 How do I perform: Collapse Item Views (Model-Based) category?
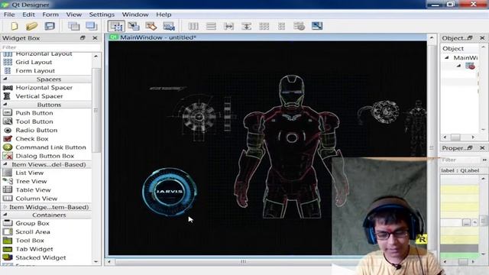[x=5, y=164]
